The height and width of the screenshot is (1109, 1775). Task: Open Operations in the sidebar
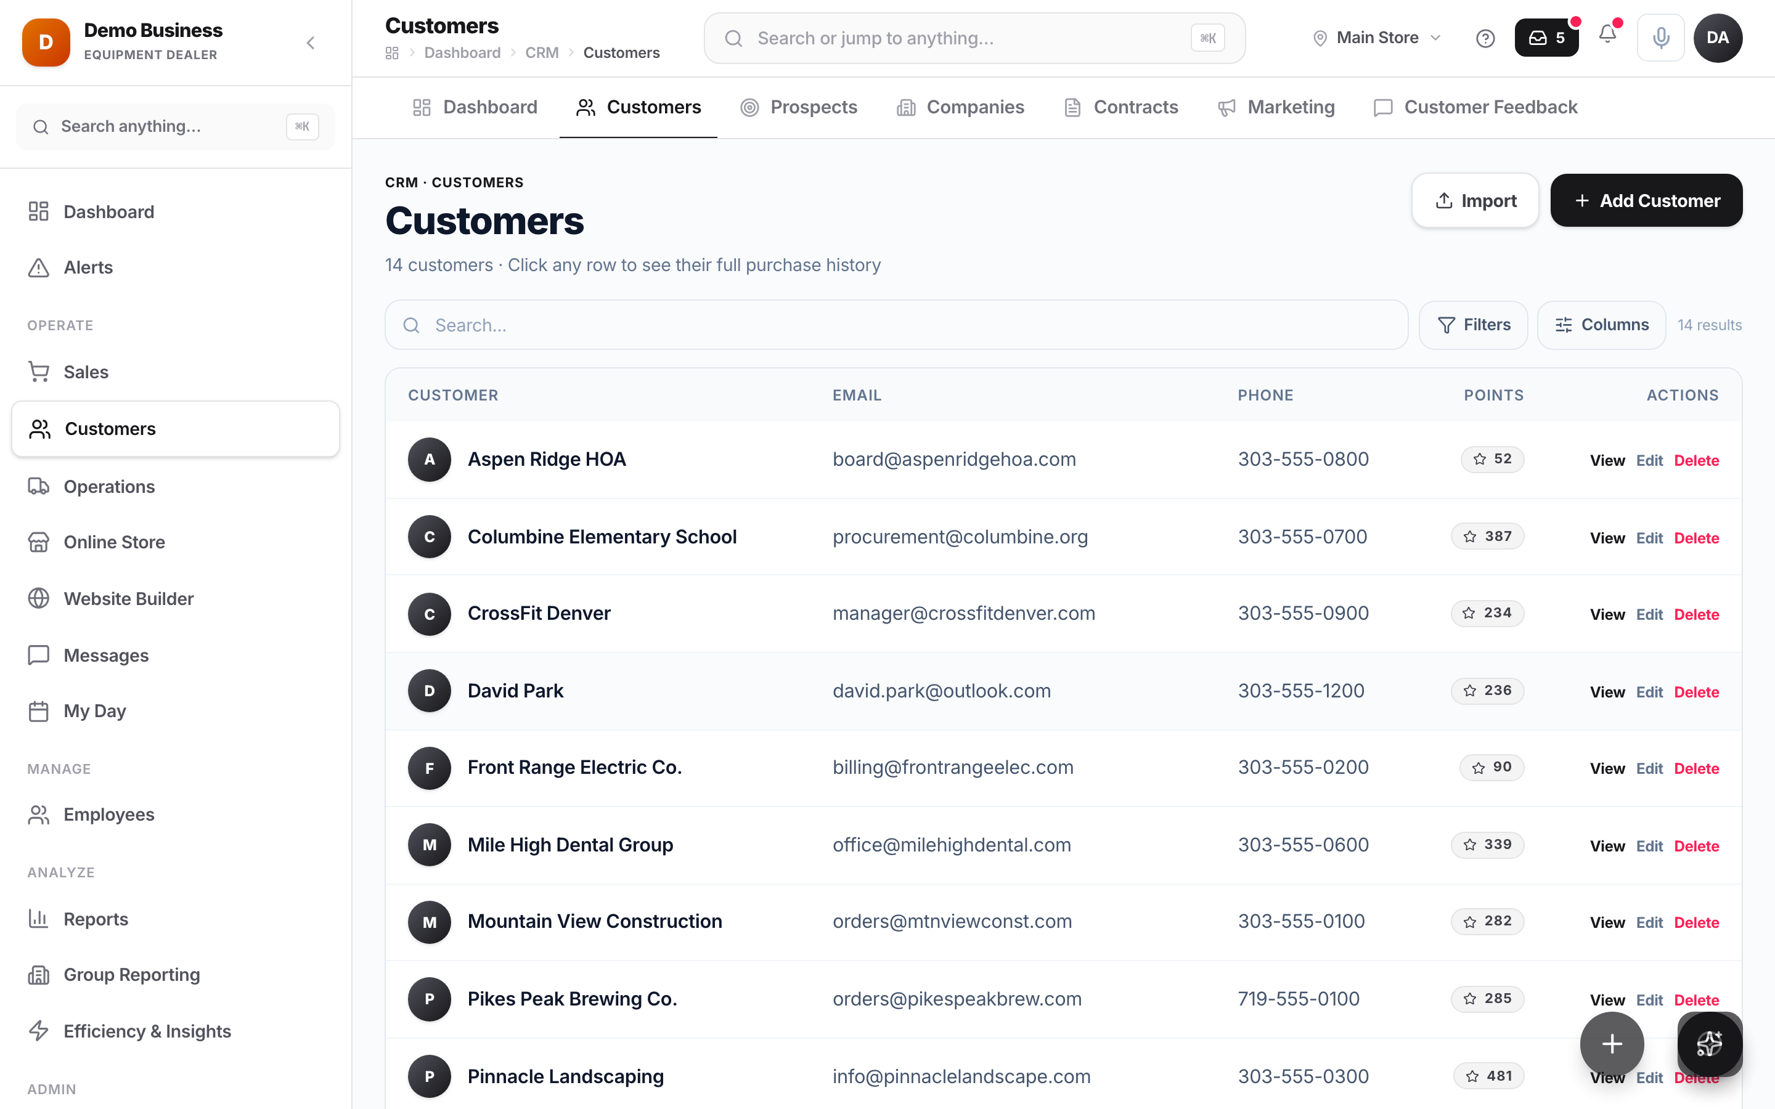pos(175,486)
